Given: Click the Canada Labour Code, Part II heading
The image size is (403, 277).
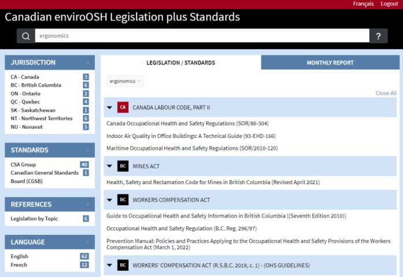Looking at the screenshot, I should coord(171,108).
